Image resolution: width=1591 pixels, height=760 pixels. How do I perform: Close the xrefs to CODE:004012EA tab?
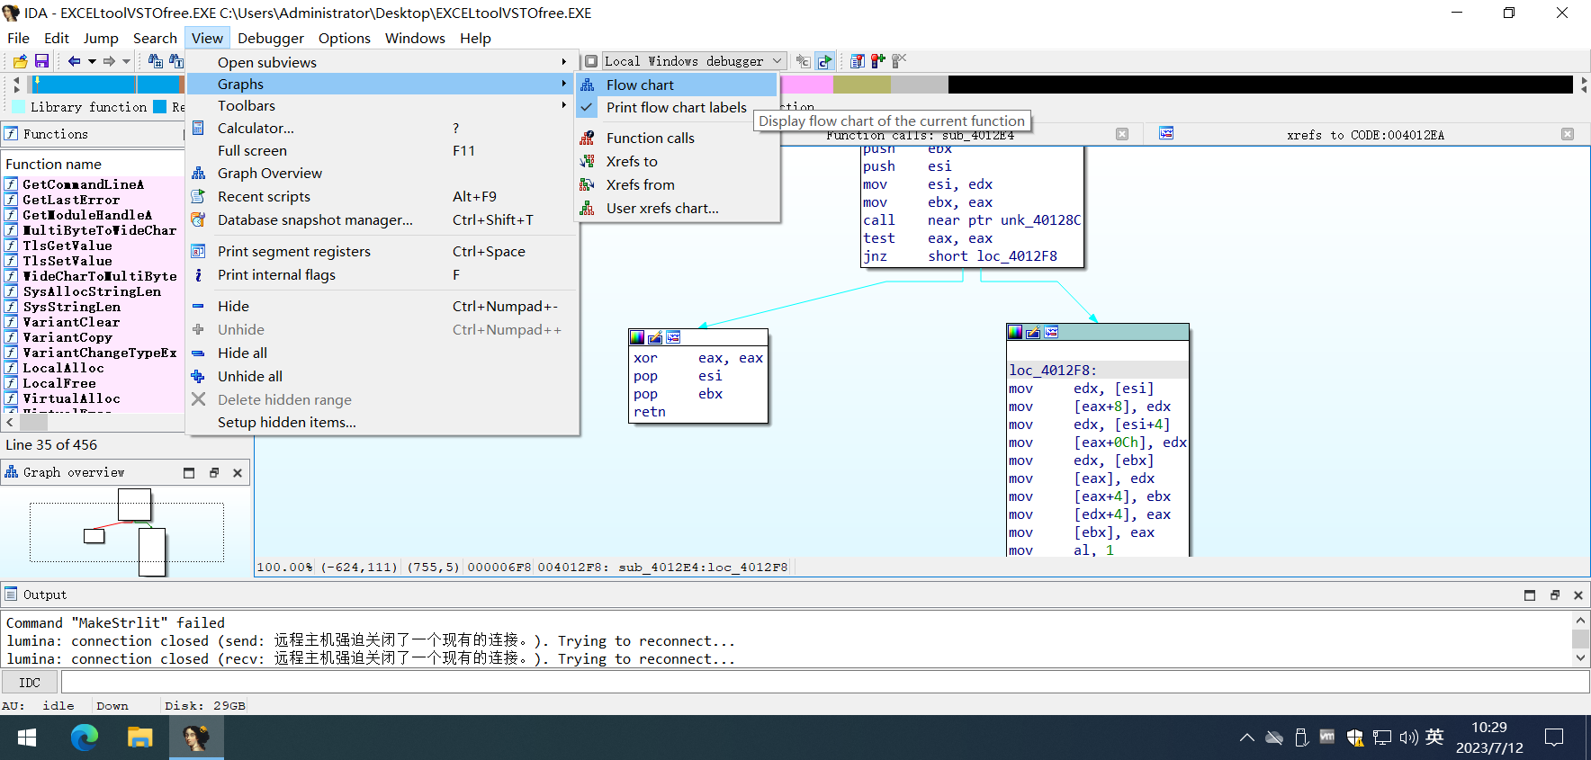(1568, 134)
